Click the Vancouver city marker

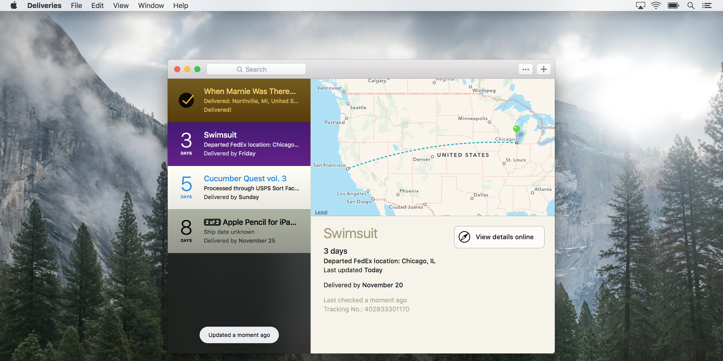pos(344,91)
